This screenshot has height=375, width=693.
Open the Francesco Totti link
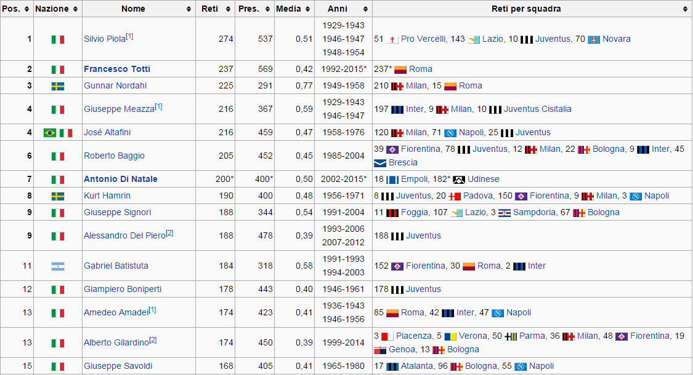pos(117,69)
